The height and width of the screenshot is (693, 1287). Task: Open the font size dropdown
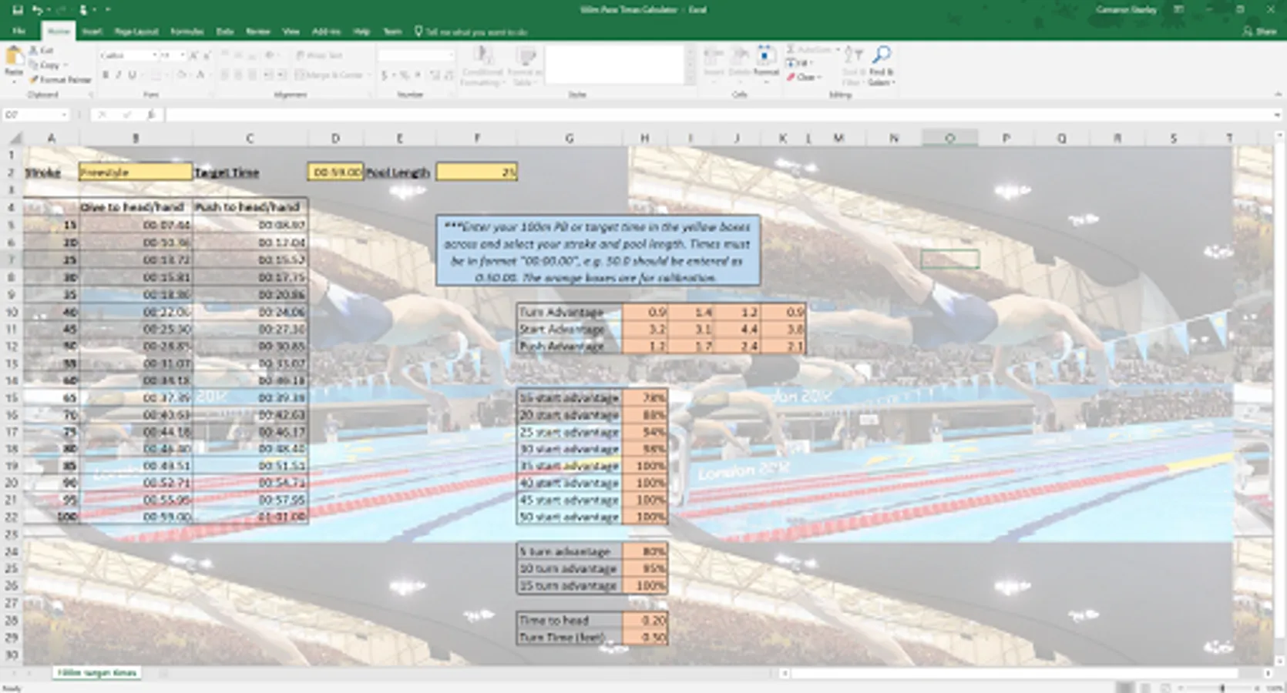pos(183,55)
